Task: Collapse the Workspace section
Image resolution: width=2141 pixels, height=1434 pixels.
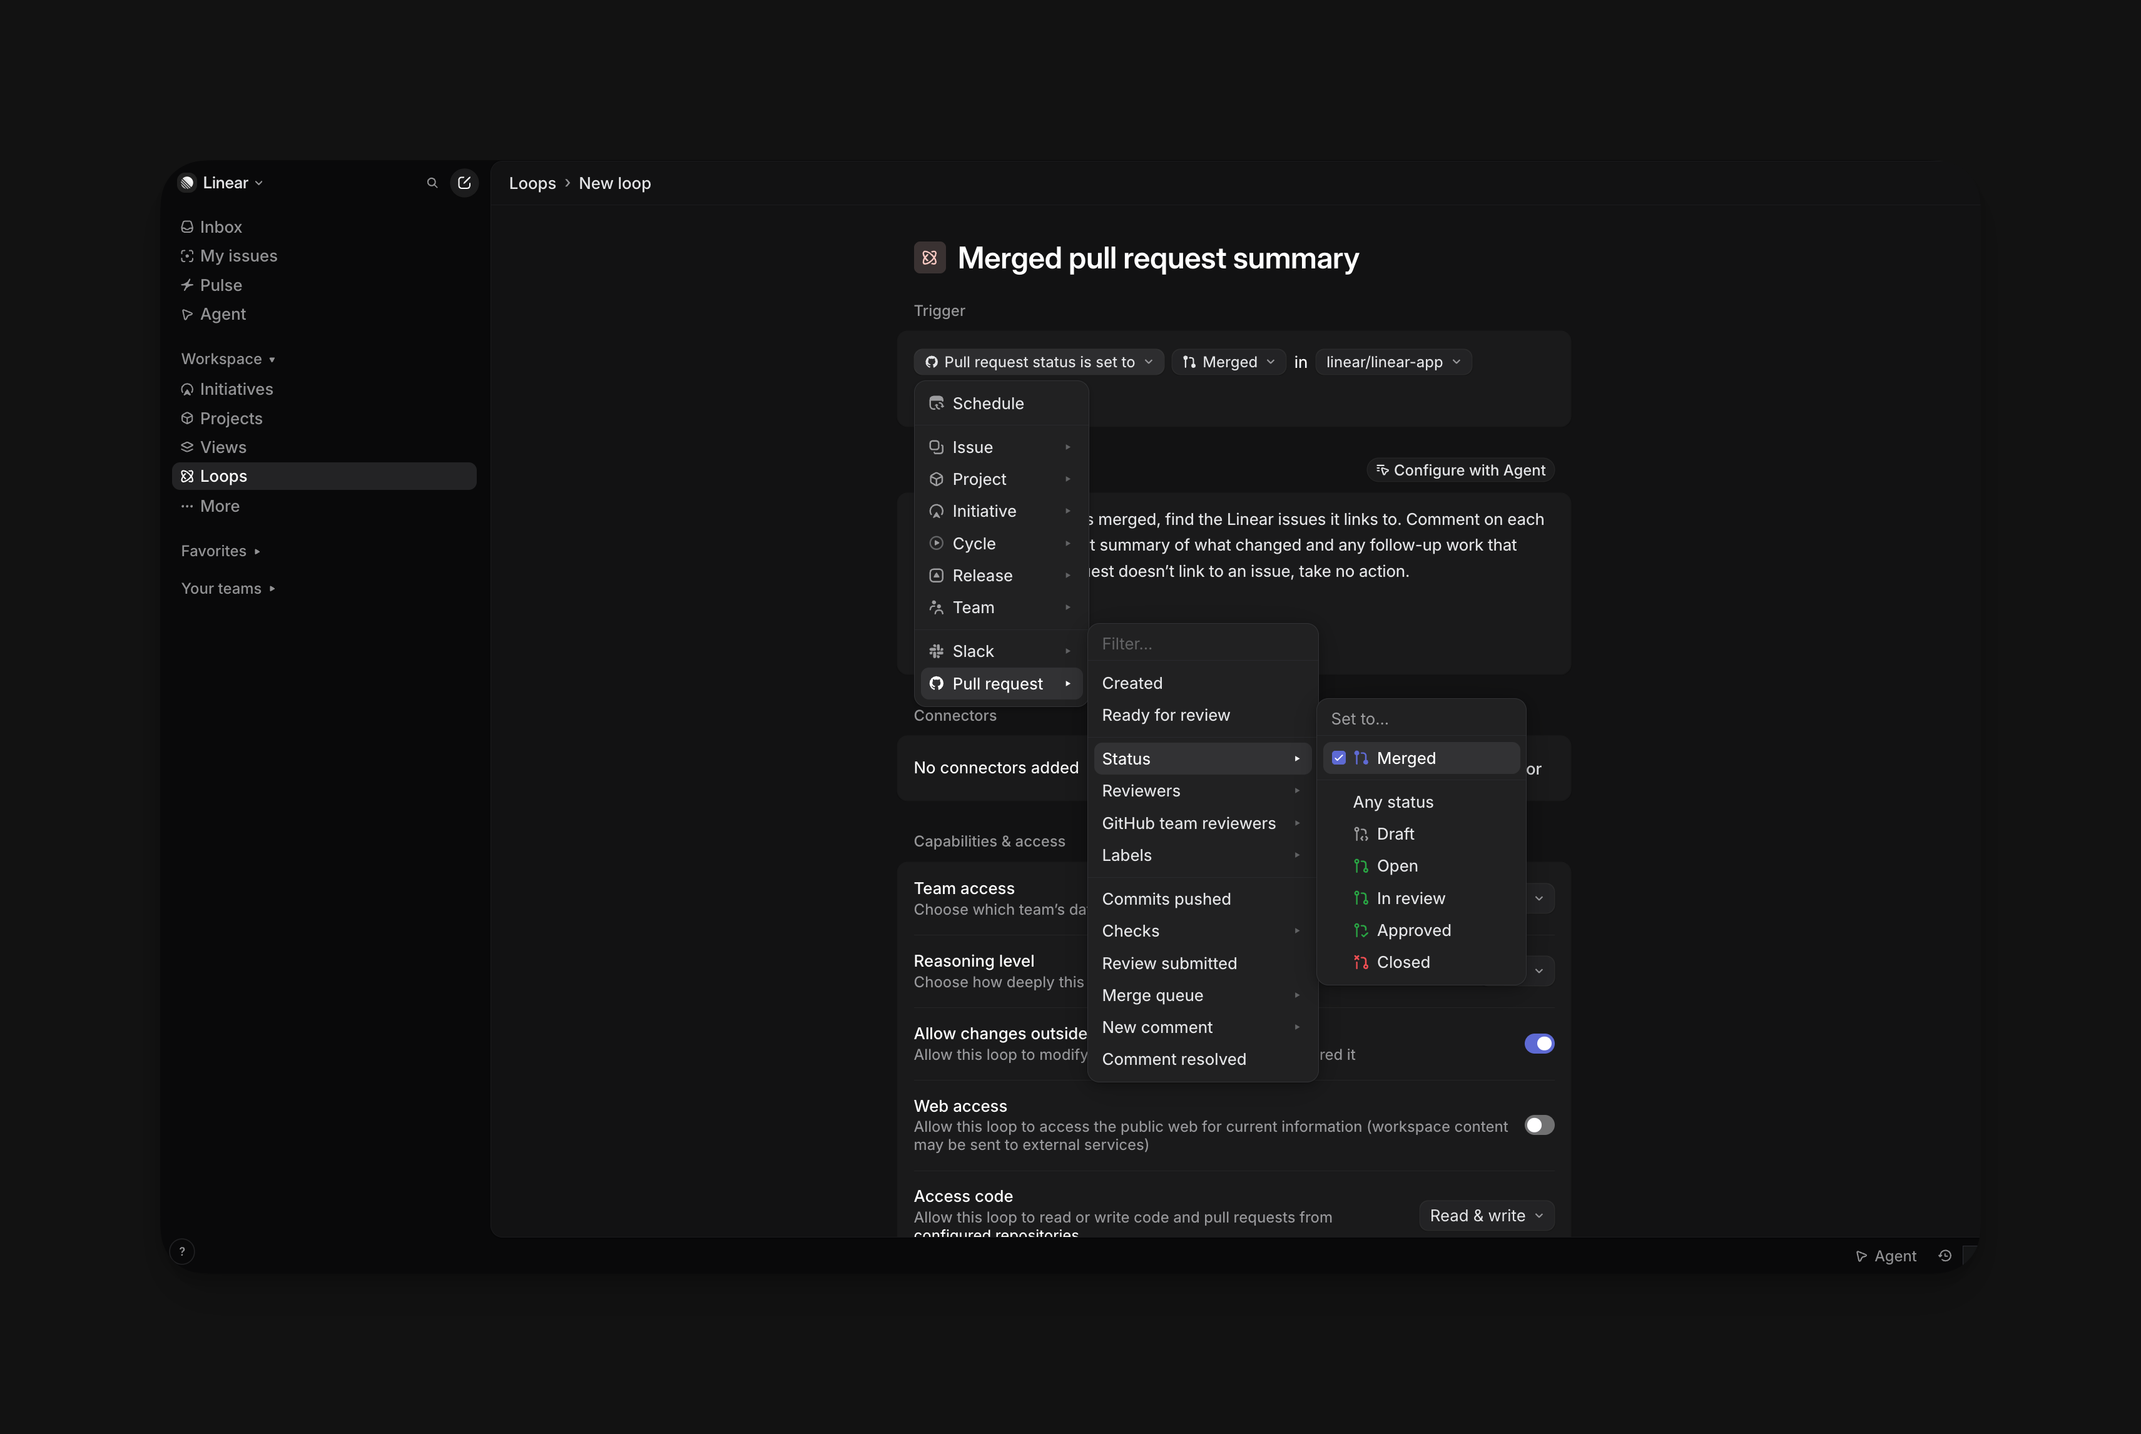Action: point(228,358)
